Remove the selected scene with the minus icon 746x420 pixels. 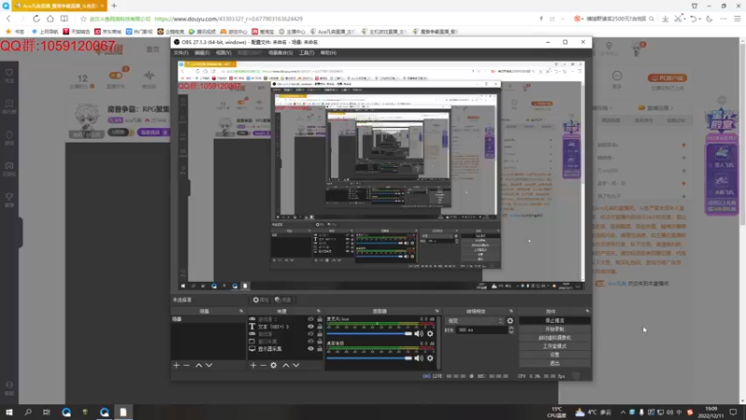(186, 365)
